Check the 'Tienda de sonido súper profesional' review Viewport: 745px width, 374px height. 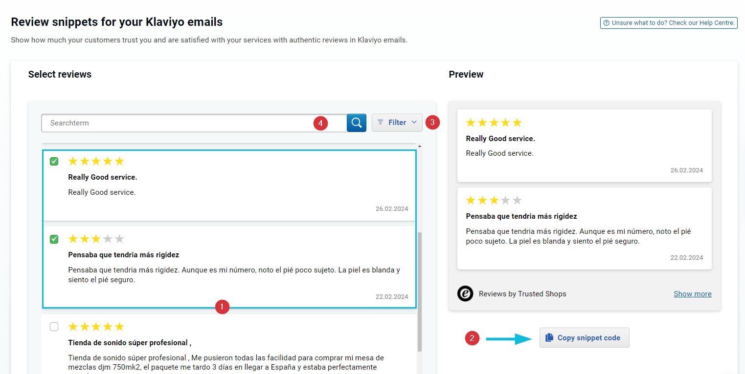tap(54, 327)
